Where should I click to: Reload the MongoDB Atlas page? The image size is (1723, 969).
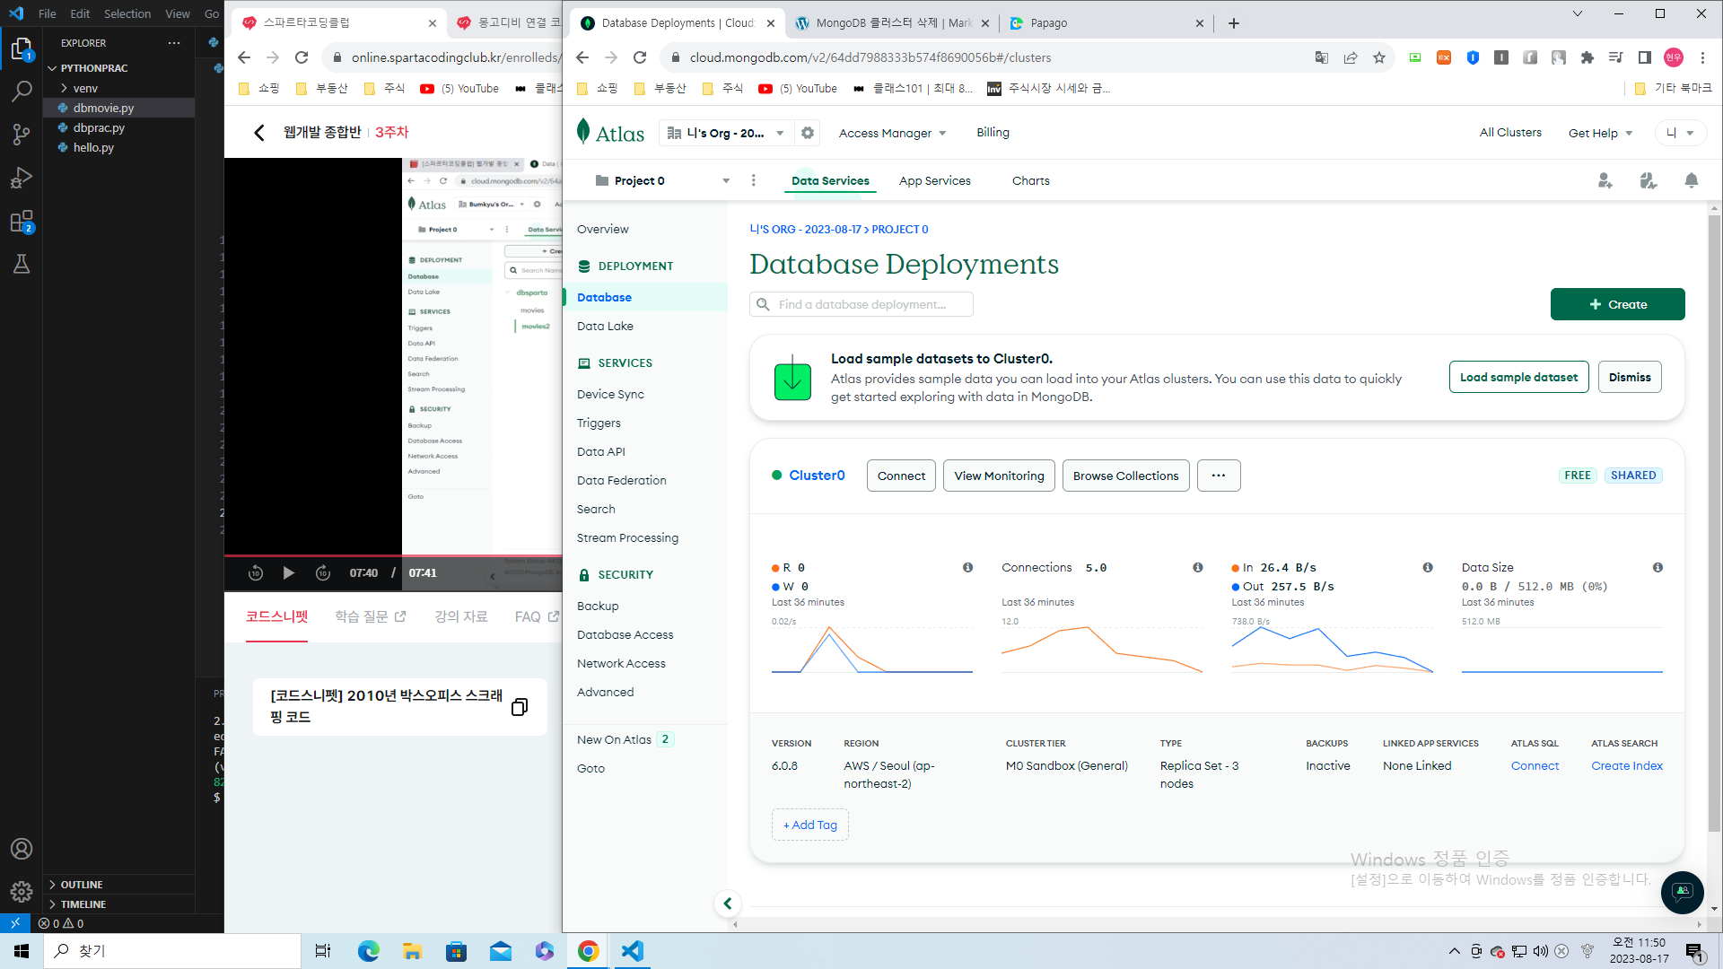640,57
